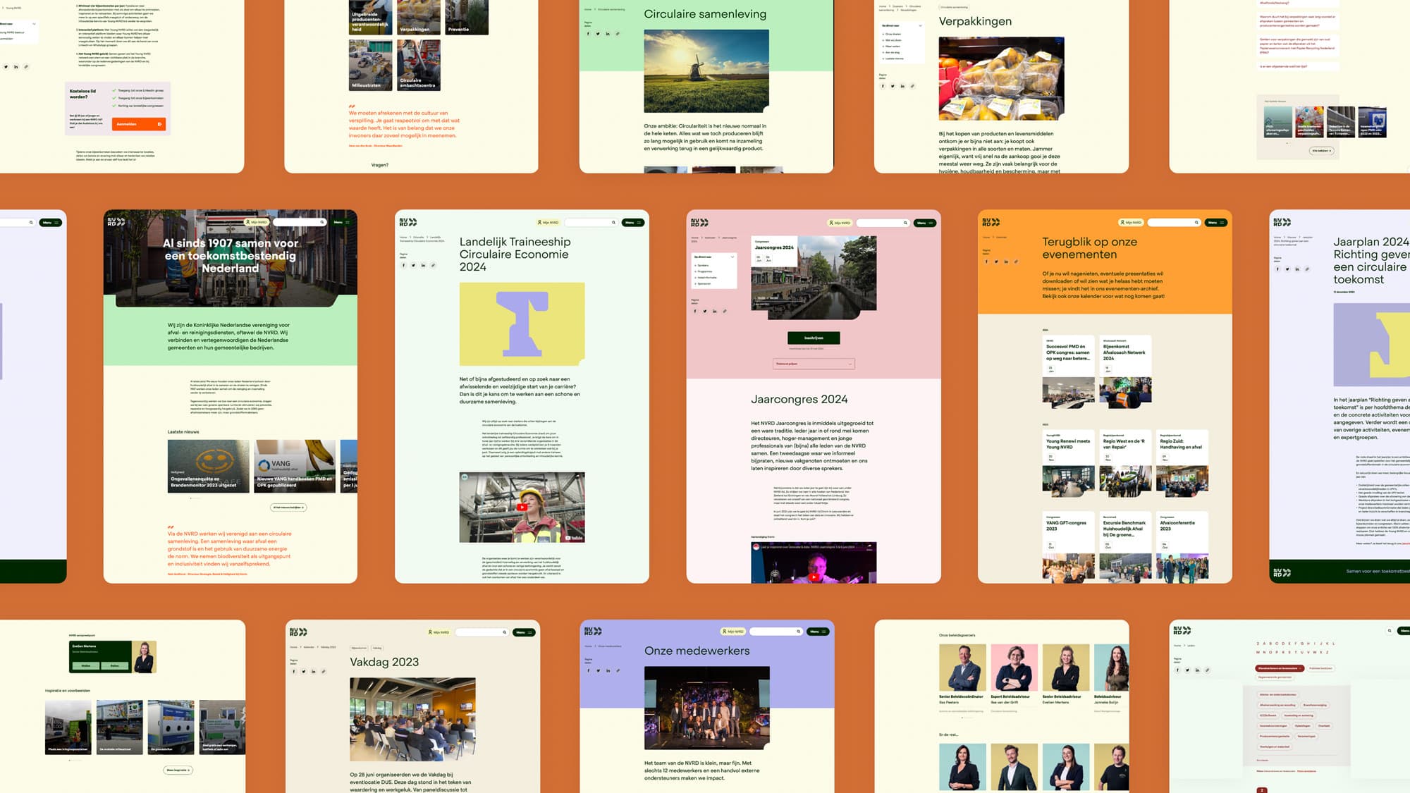Open Menu on Terugblik evenementen page

[x=1216, y=223]
